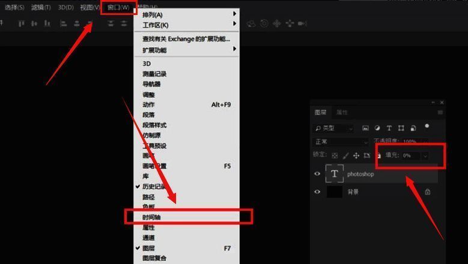
Task: Open the 窗口(W) menu
Action: click(118, 7)
